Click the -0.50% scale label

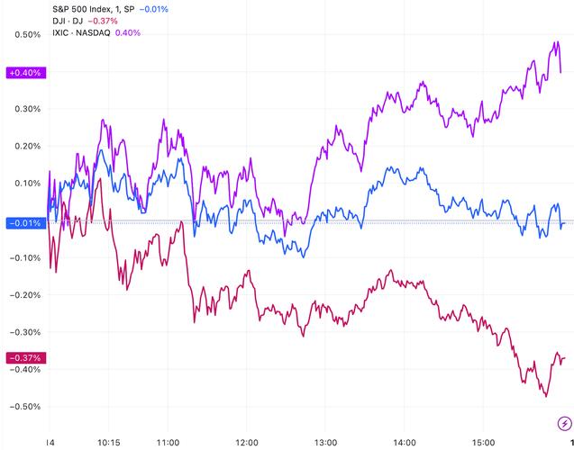pos(25,406)
